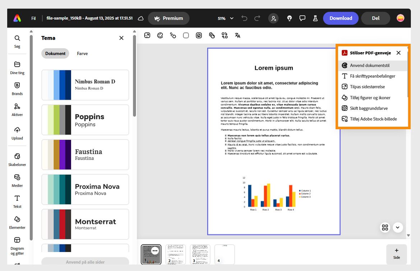Click the translate icon in the toolbar
The width and height of the screenshot is (420, 271).
237,35
